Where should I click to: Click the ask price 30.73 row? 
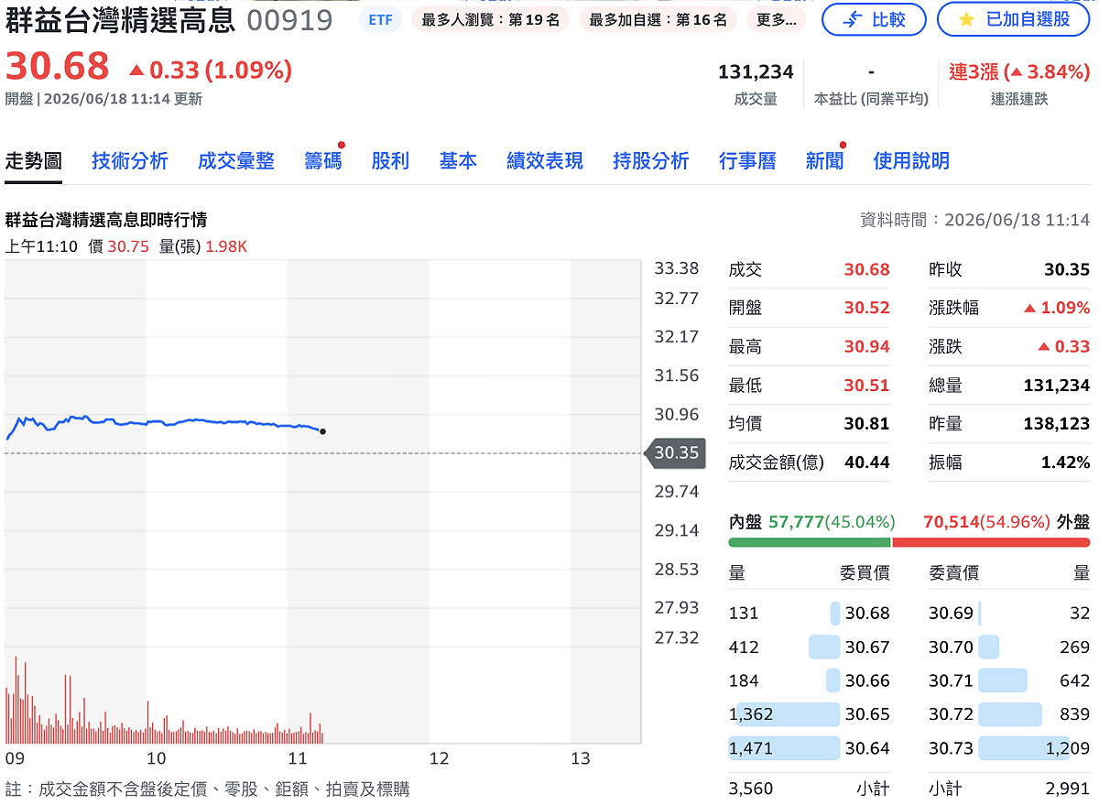click(x=1009, y=748)
